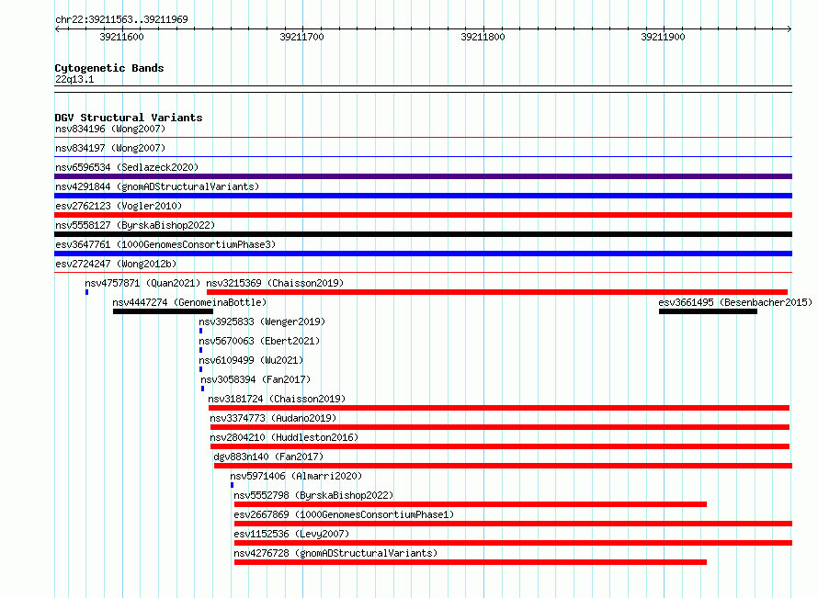Viewport: 818px width, 598px height.
Task: Select the black nsv5558127 variant bar
Action: pyautogui.click(x=423, y=234)
